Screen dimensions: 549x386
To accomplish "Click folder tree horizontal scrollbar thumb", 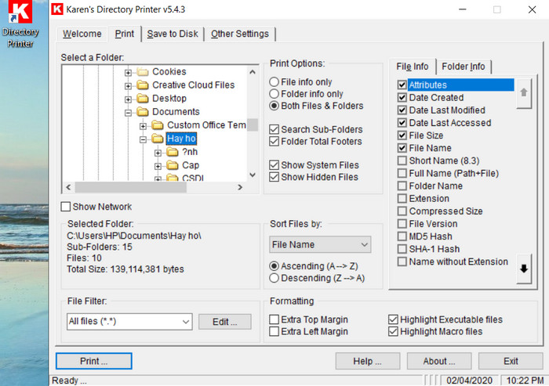I will click(131, 187).
